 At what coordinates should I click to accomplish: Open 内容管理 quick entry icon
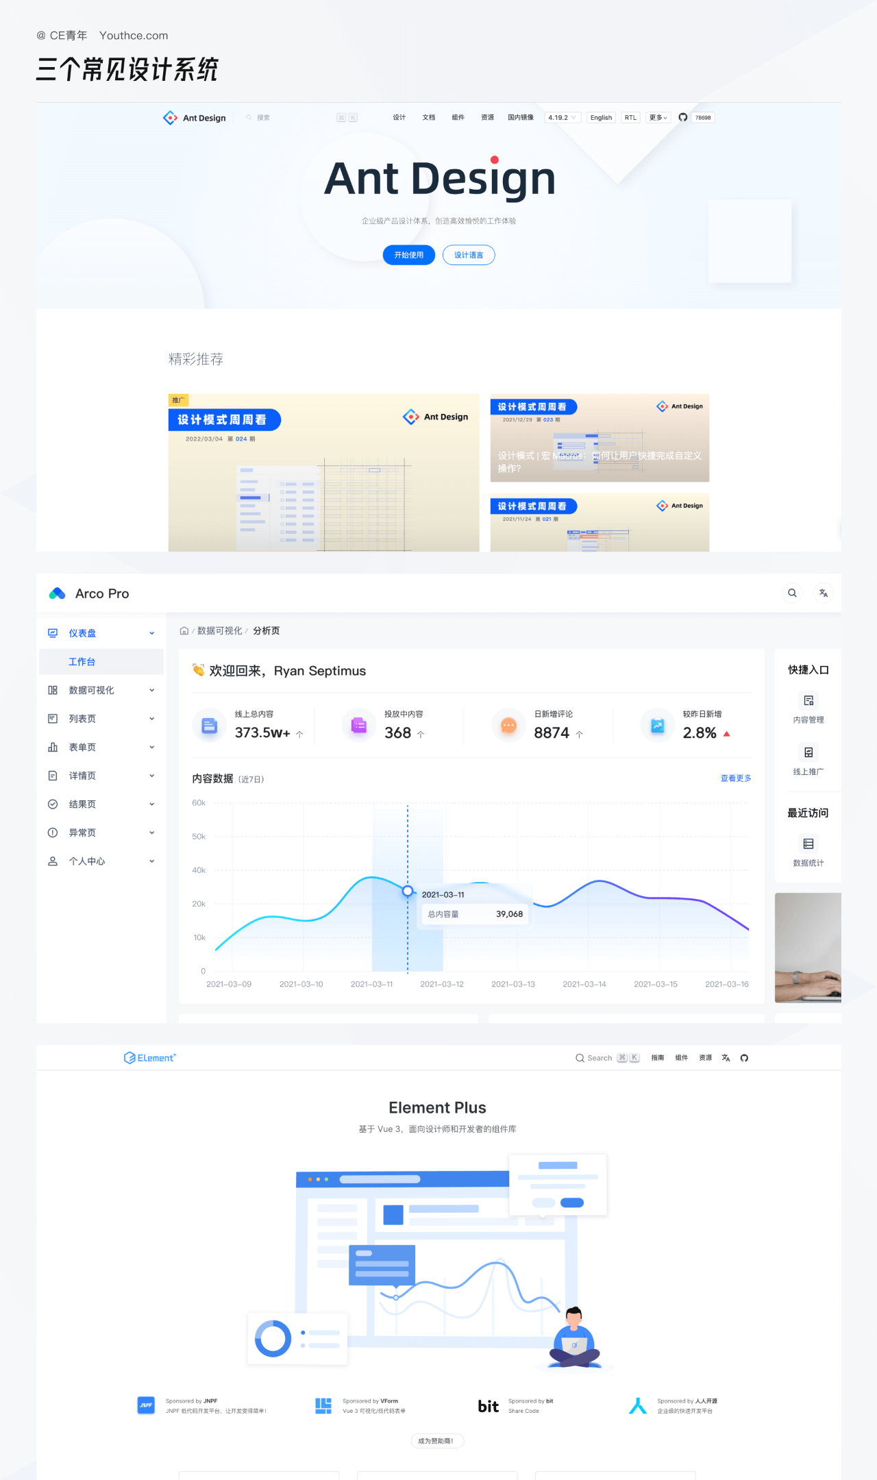(x=808, y=701)
